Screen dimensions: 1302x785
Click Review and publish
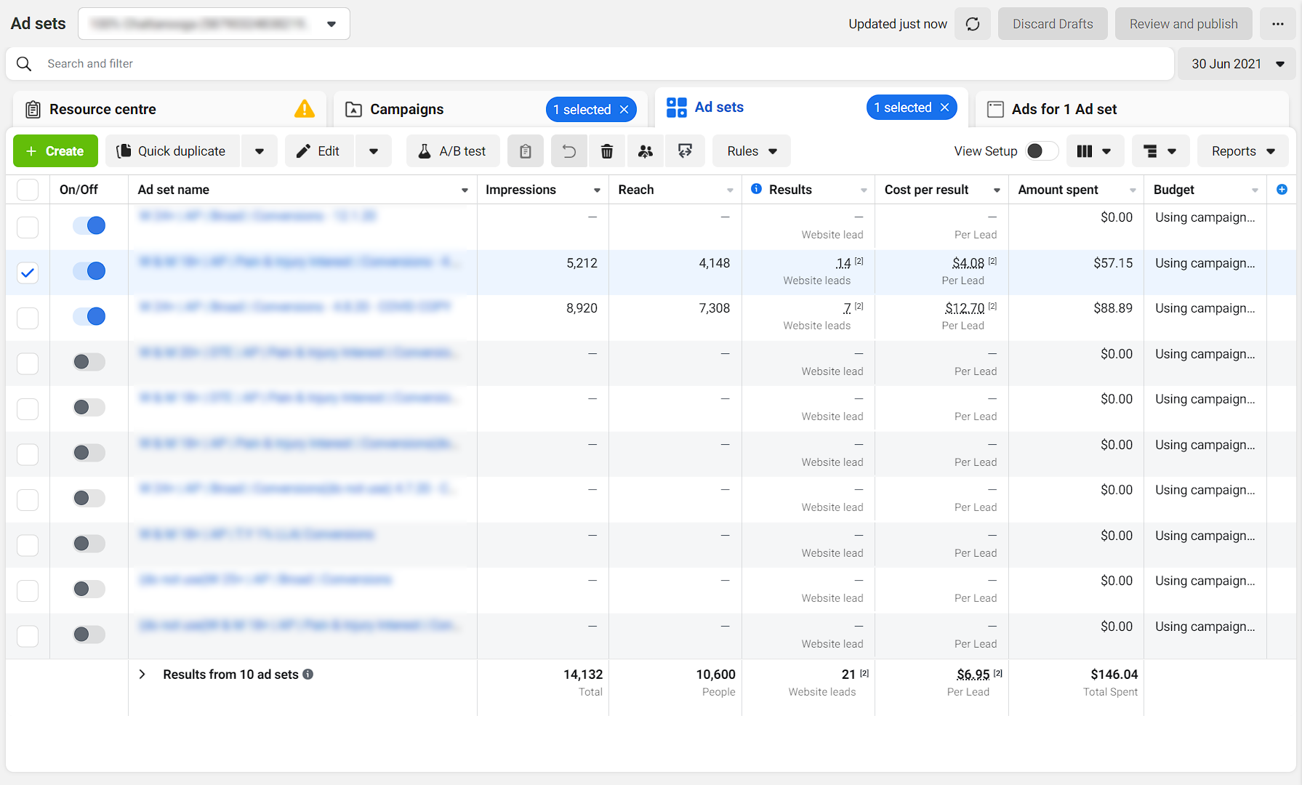tap(1183, 23)
